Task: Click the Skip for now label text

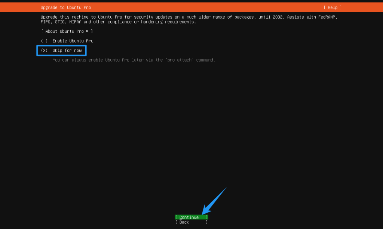Action: pos(67,50)
